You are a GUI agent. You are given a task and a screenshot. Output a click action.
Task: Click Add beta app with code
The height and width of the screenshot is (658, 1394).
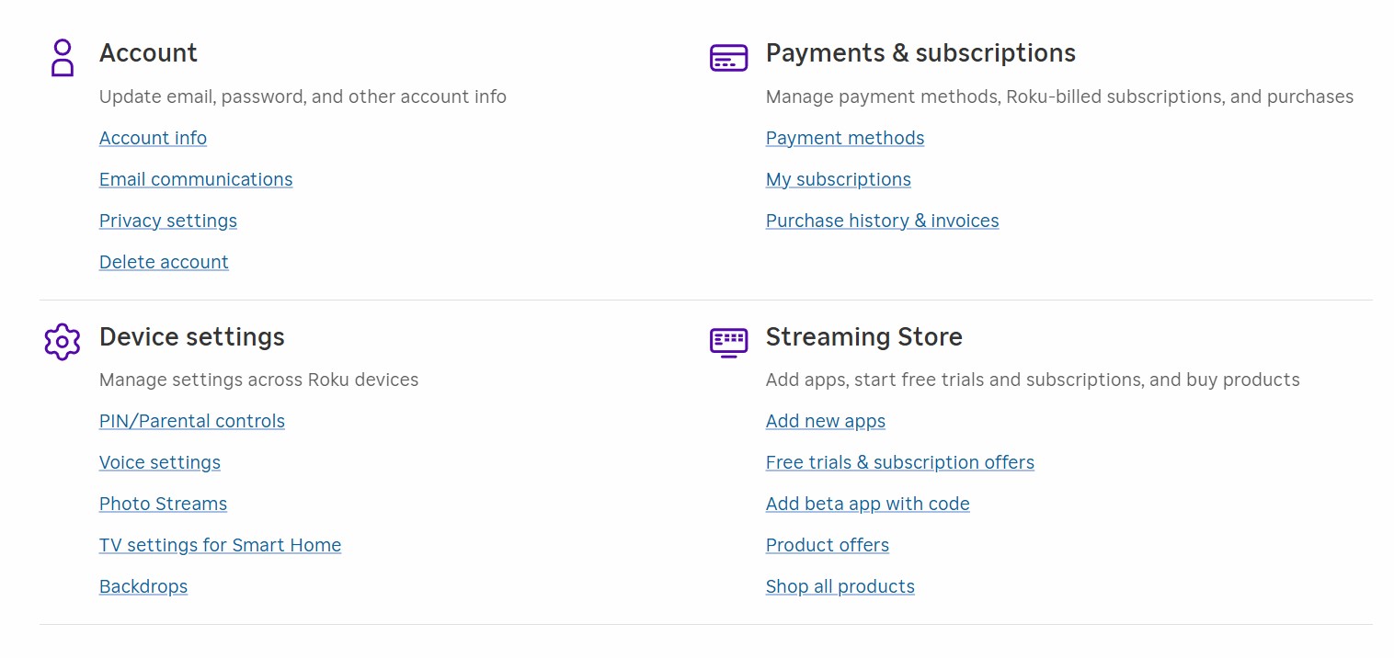(x=868, y=504)
